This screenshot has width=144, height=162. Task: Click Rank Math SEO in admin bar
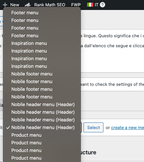coord(50,5)
